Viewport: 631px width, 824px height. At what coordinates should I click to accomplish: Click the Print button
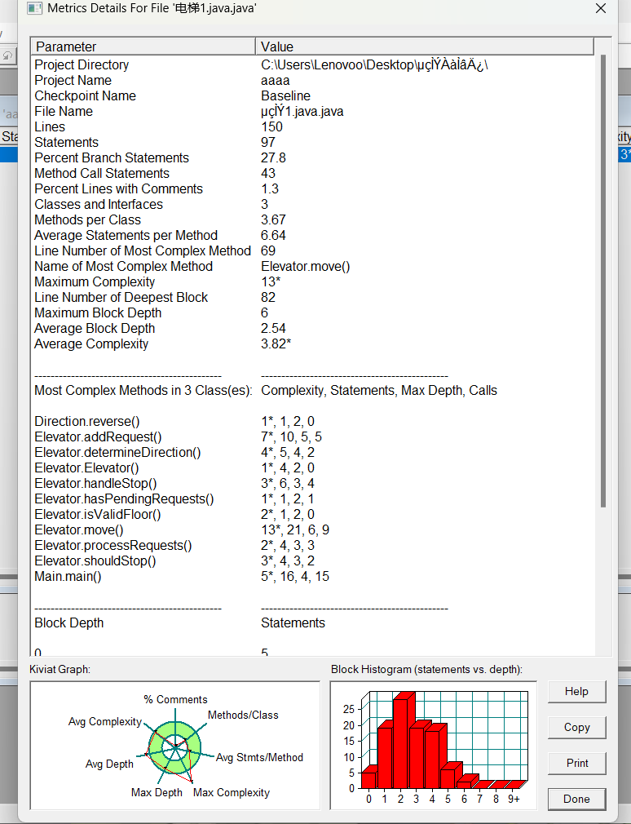(x=576, y=763)
